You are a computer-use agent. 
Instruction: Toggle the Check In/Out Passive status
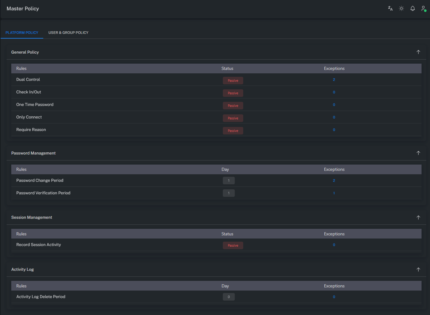click(233, 93)
